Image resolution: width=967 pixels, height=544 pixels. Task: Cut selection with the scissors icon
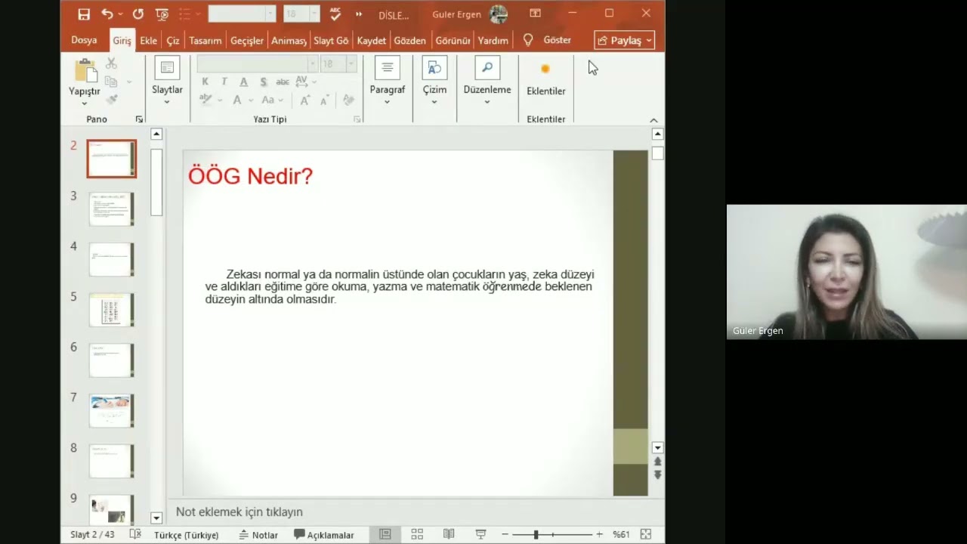[x=111, y=64]
